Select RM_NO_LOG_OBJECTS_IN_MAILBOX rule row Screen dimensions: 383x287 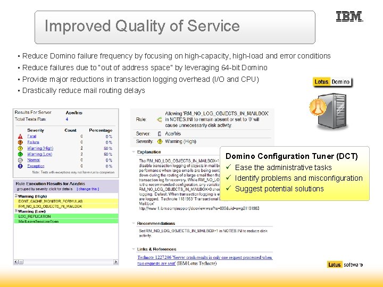pos(66,206)
